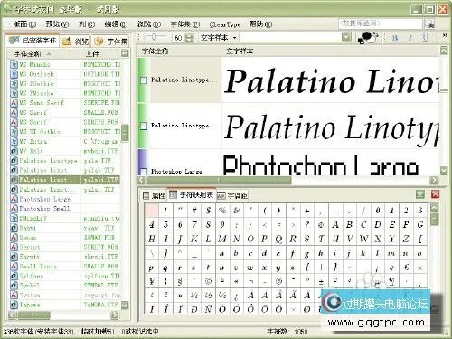Click the preview pane scroll down arrow
This screenshot has width=452, height=339.
(444, 171)
